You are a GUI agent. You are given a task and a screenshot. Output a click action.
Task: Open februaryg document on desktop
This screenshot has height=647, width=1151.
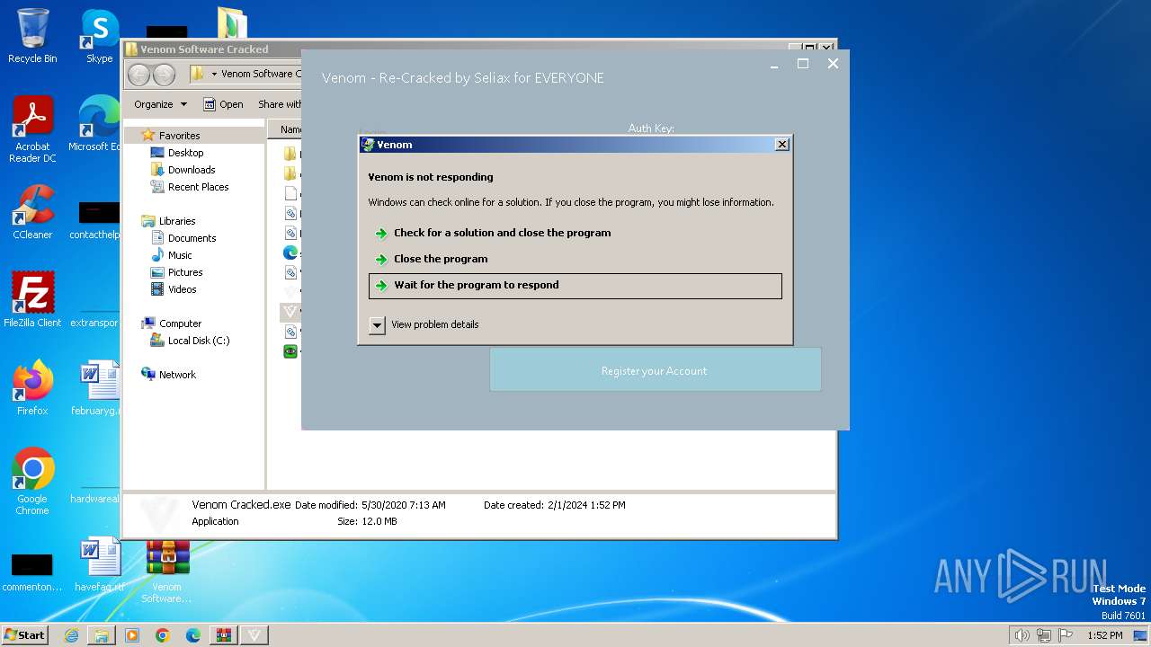point(97,387)
